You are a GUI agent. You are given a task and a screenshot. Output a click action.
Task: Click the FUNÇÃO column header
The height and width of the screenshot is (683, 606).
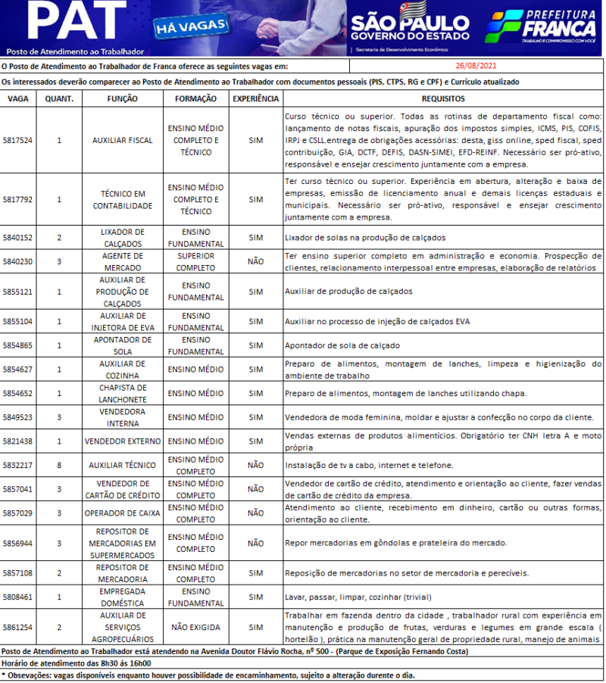(123, 99)
